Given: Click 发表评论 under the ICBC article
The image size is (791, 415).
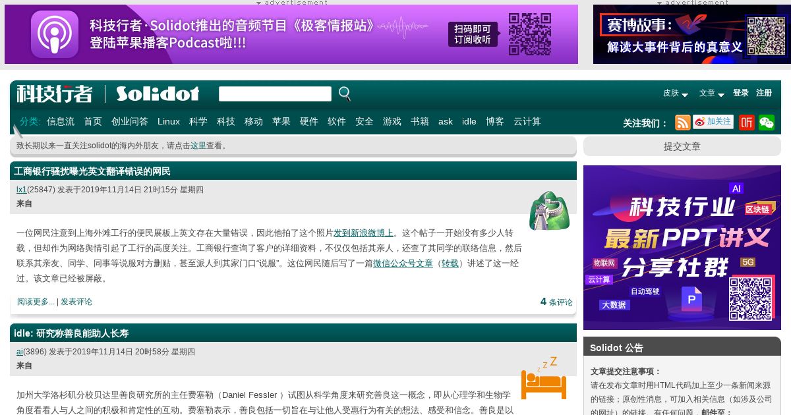Looking at the screenshot, I should (76, 302).
